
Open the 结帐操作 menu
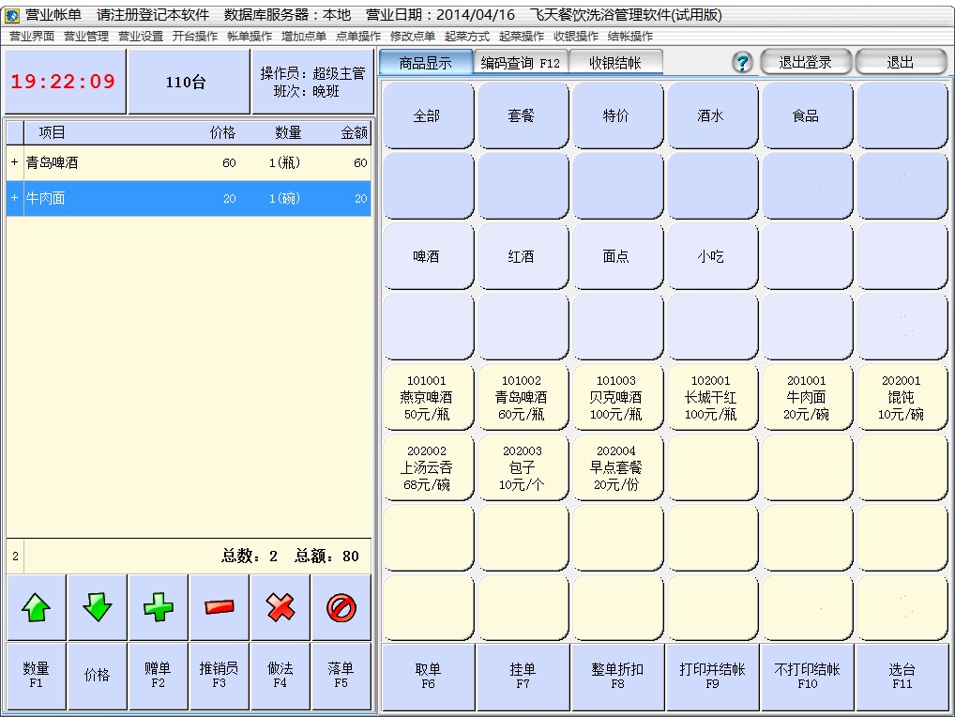(x=630, y=37)
